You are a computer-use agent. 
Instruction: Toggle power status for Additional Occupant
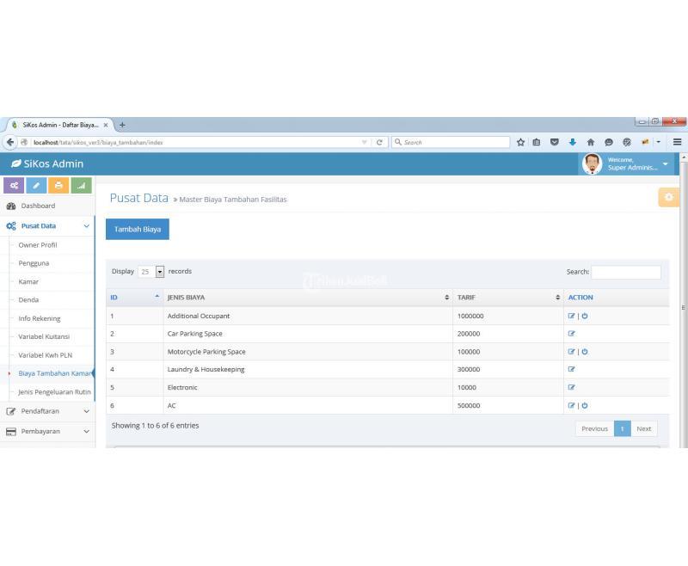585,316
